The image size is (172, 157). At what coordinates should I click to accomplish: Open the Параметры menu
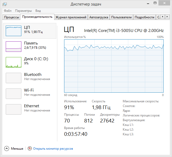point(23,11)
